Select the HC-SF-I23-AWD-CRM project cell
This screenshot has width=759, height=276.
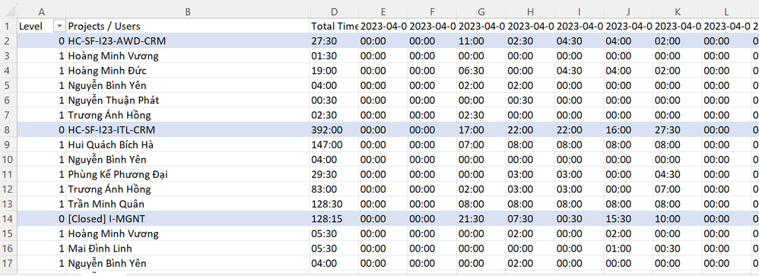point(188,41)
